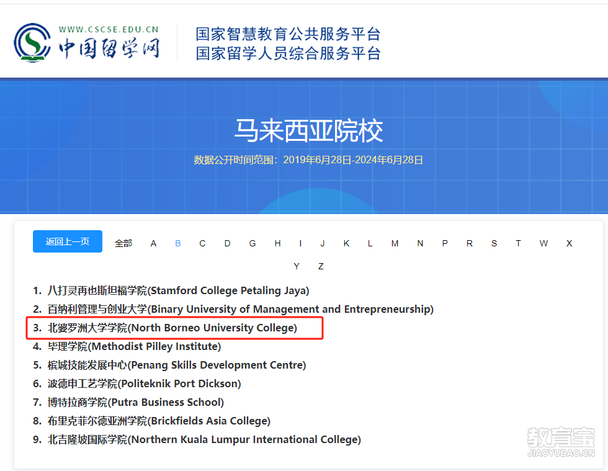
Task: Select letter R filter
Action: click(470, 243)
